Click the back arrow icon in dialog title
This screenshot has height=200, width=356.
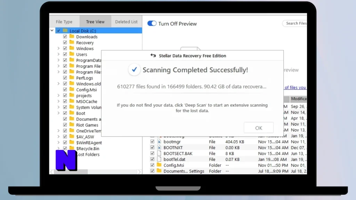click(x=153, y=56)
